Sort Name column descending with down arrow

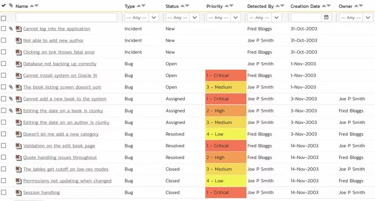coord(37,6)
